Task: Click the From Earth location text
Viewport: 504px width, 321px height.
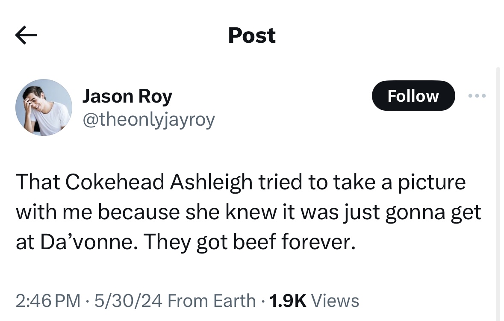Action: [x=212, y=301]
